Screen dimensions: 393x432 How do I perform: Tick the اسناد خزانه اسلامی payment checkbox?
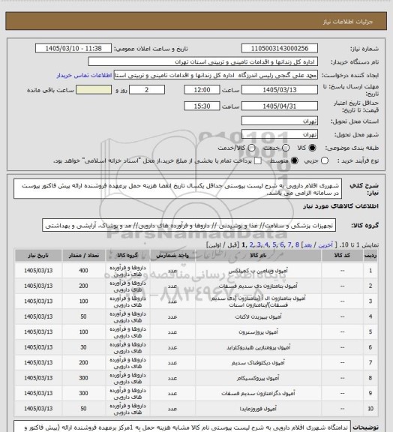pos(258,160)
